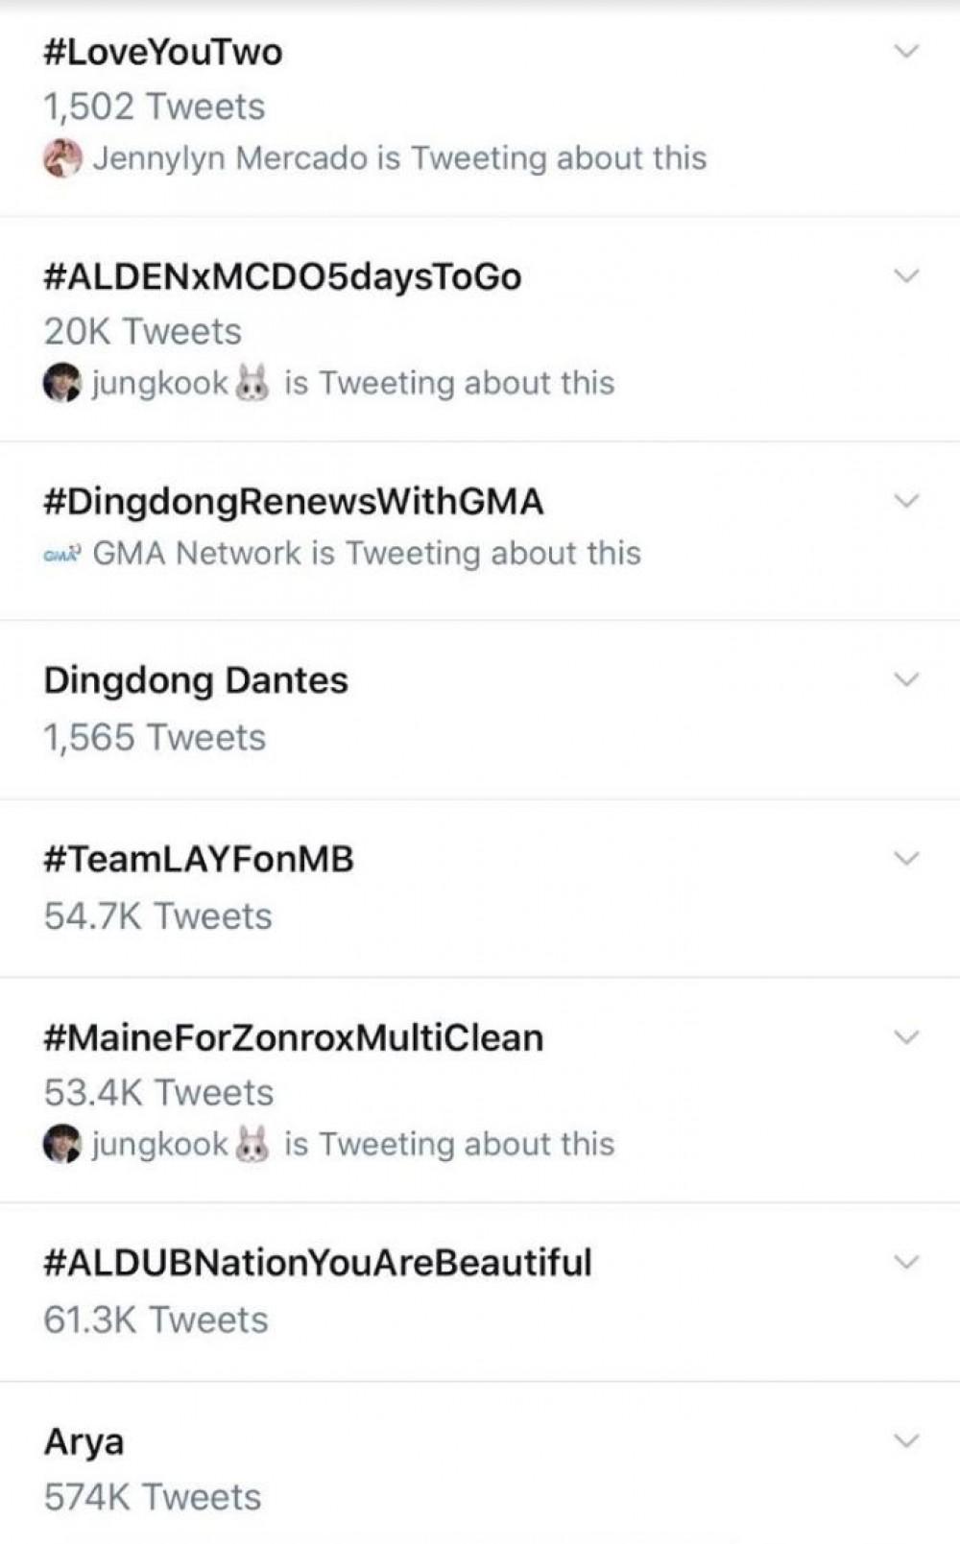Expand chevron for #ALDUBNationYouAreBeautiful
The width and height of the screenshot is (960, 1544).
click(906, 1262)
